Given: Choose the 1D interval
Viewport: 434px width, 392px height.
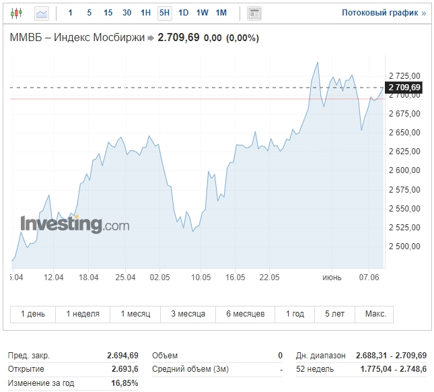Looking at the screenshot, I should point(183,13).
